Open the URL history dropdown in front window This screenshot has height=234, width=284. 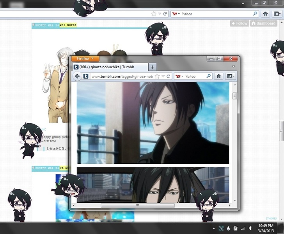coord(163,76)
